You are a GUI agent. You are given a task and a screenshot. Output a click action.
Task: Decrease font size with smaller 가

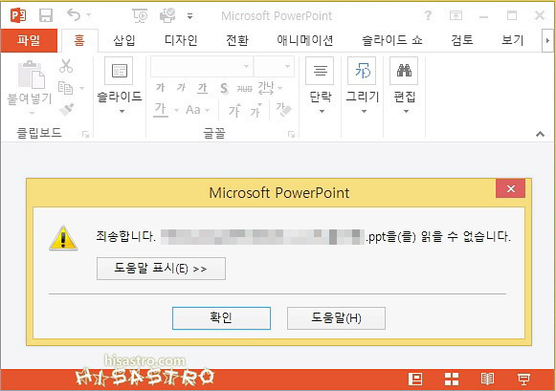[256, 110]
